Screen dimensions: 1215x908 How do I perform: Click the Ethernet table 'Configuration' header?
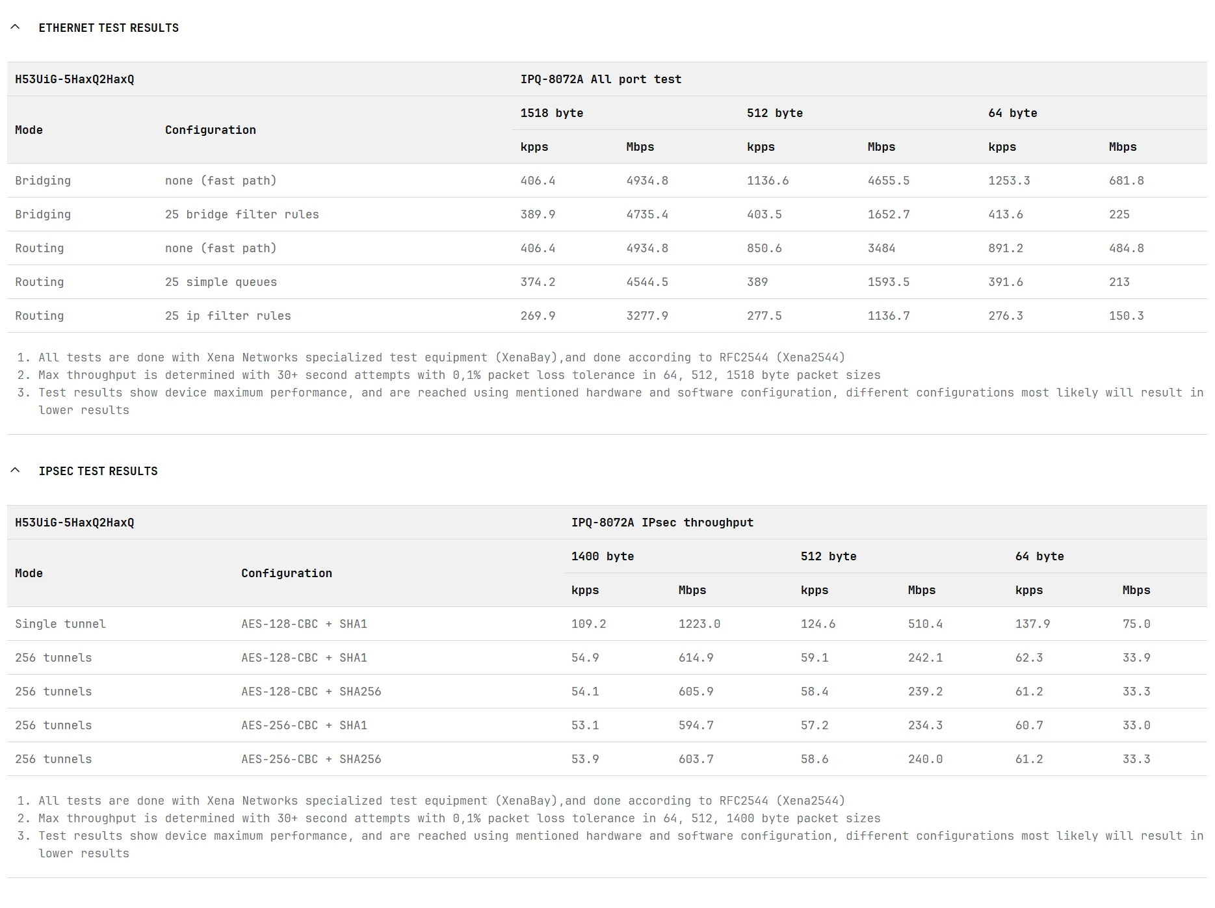coord(211,130)
